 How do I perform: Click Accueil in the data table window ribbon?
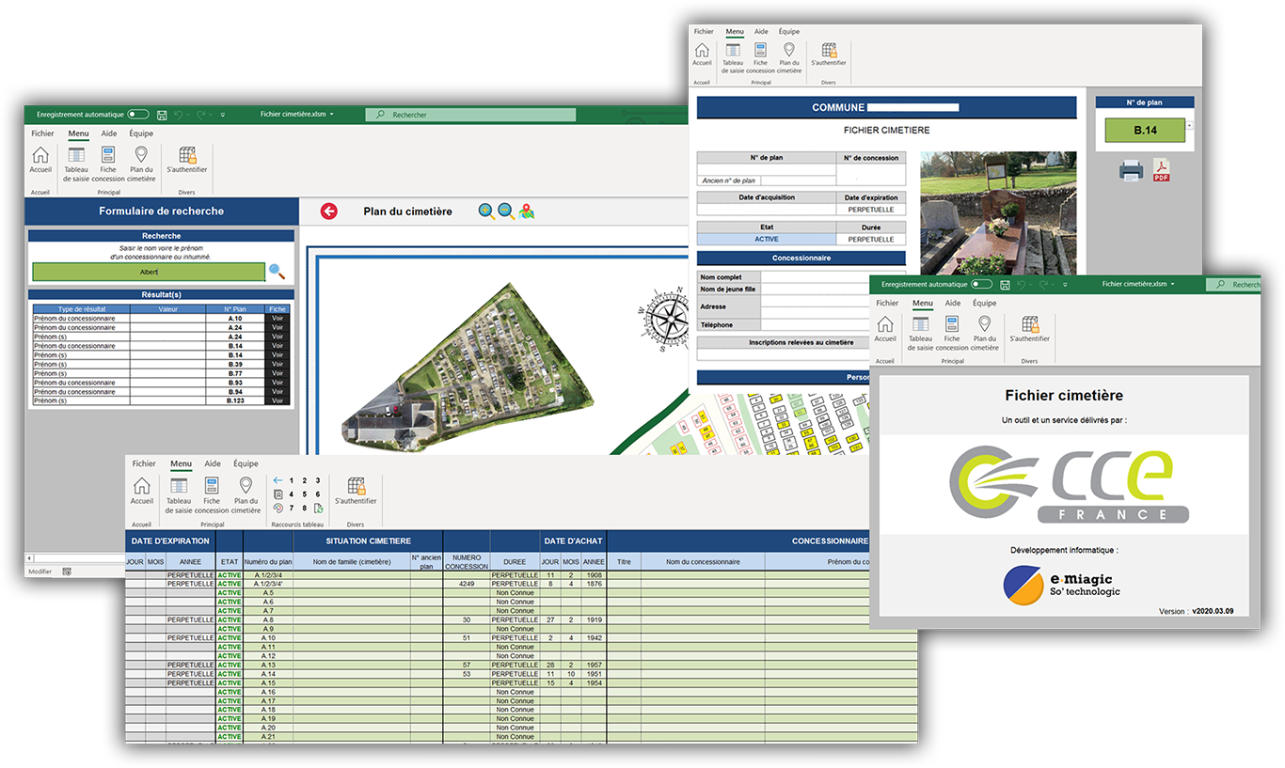tap(141, 491)
